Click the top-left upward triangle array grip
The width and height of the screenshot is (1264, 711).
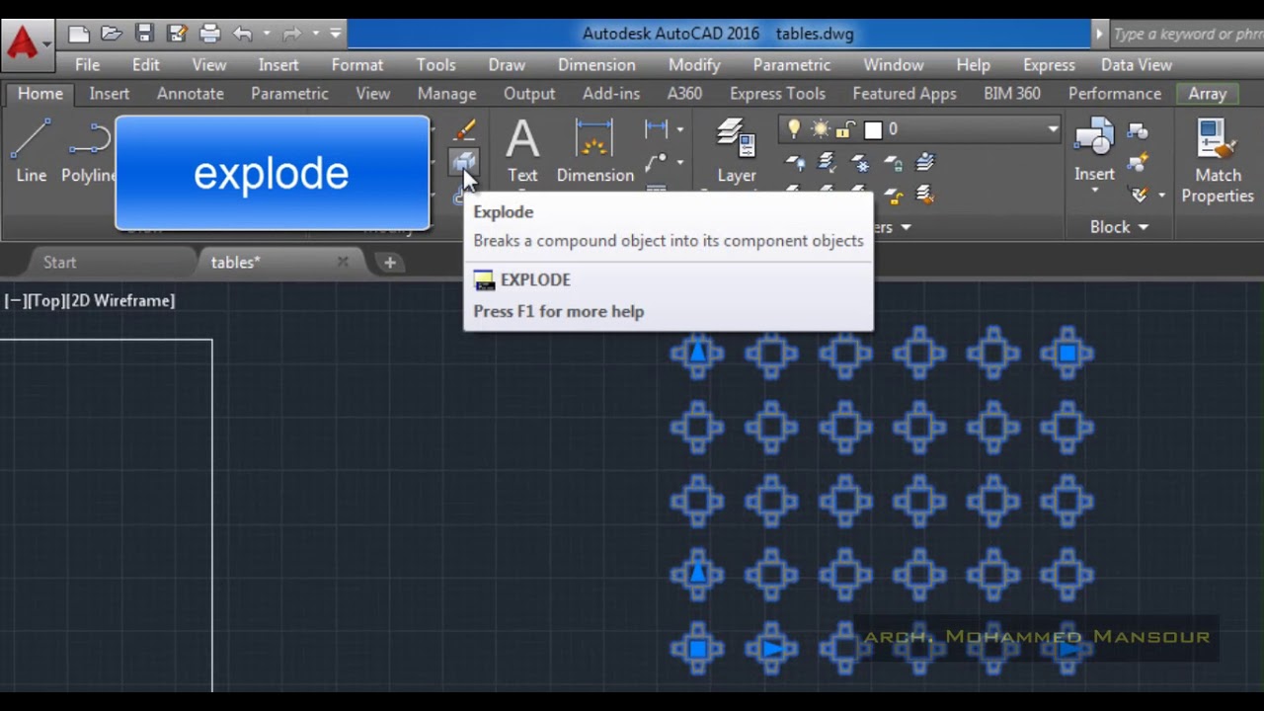(x=698, y=351)
